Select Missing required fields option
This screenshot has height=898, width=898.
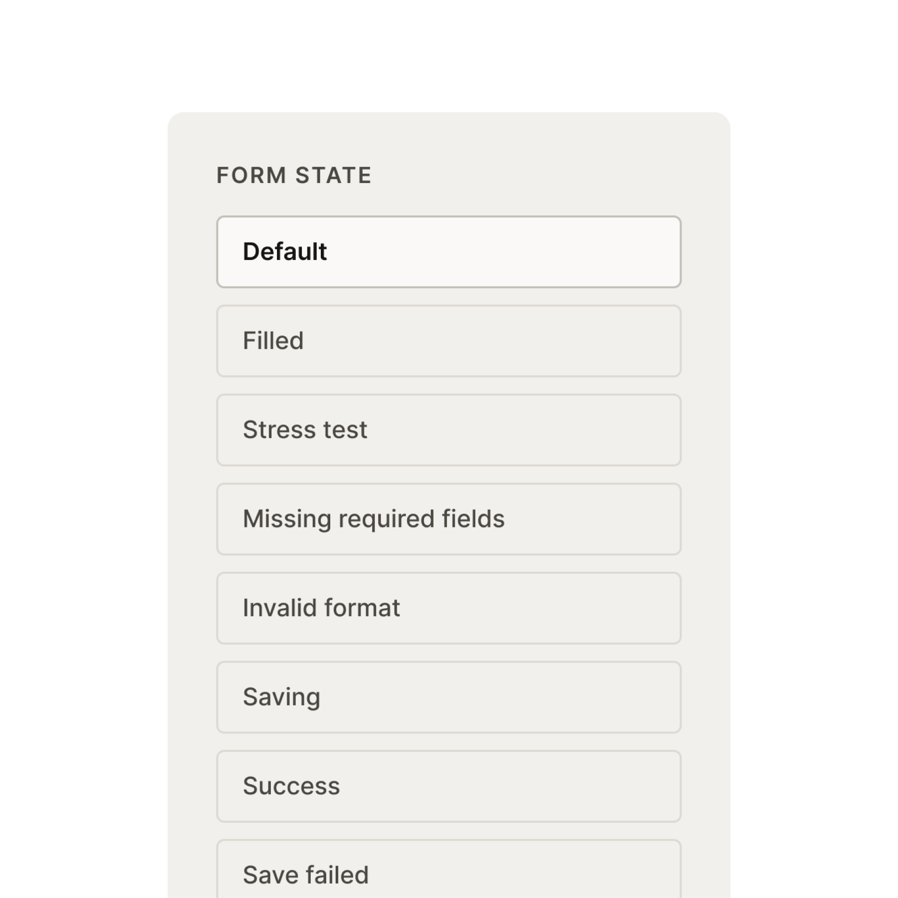coord(449,519)
